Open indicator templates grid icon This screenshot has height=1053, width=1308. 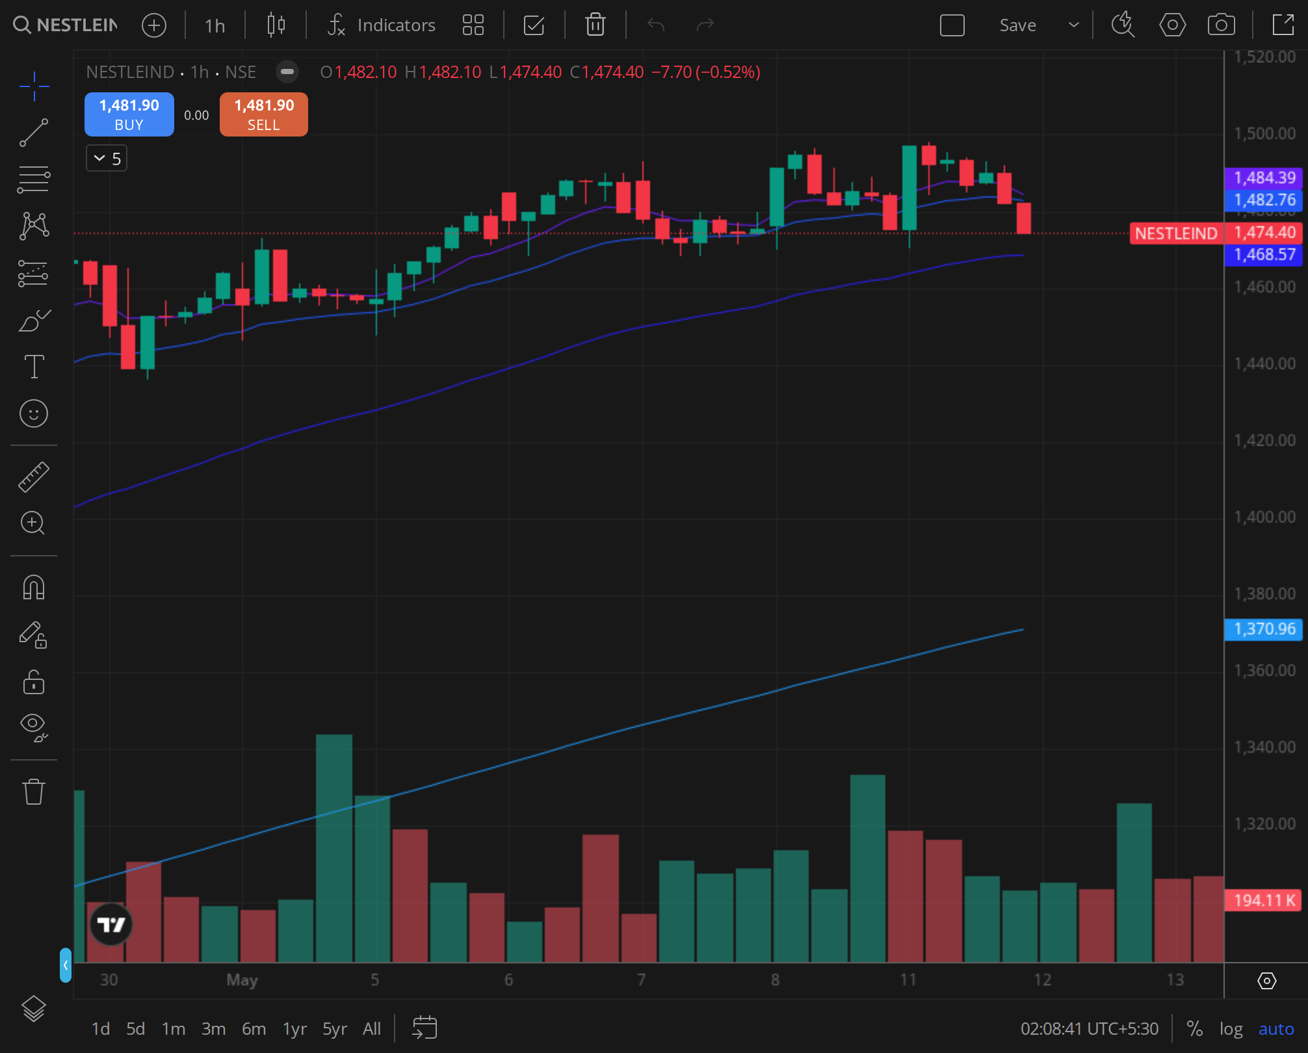(473, 25)
